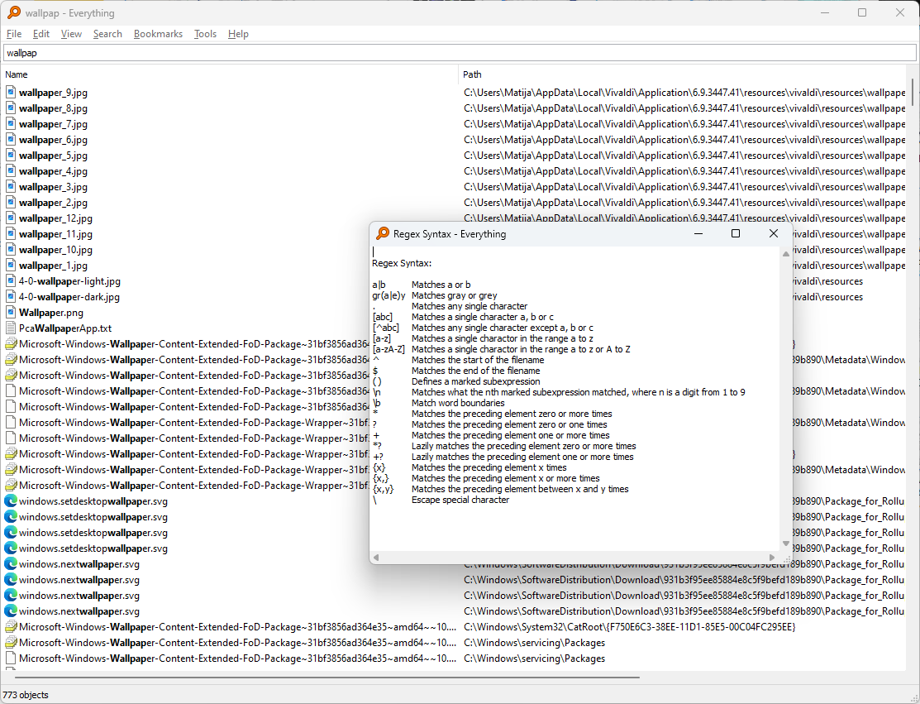
Task: Select the file icon of wallpaper_7.jpg
Action: 11,124
